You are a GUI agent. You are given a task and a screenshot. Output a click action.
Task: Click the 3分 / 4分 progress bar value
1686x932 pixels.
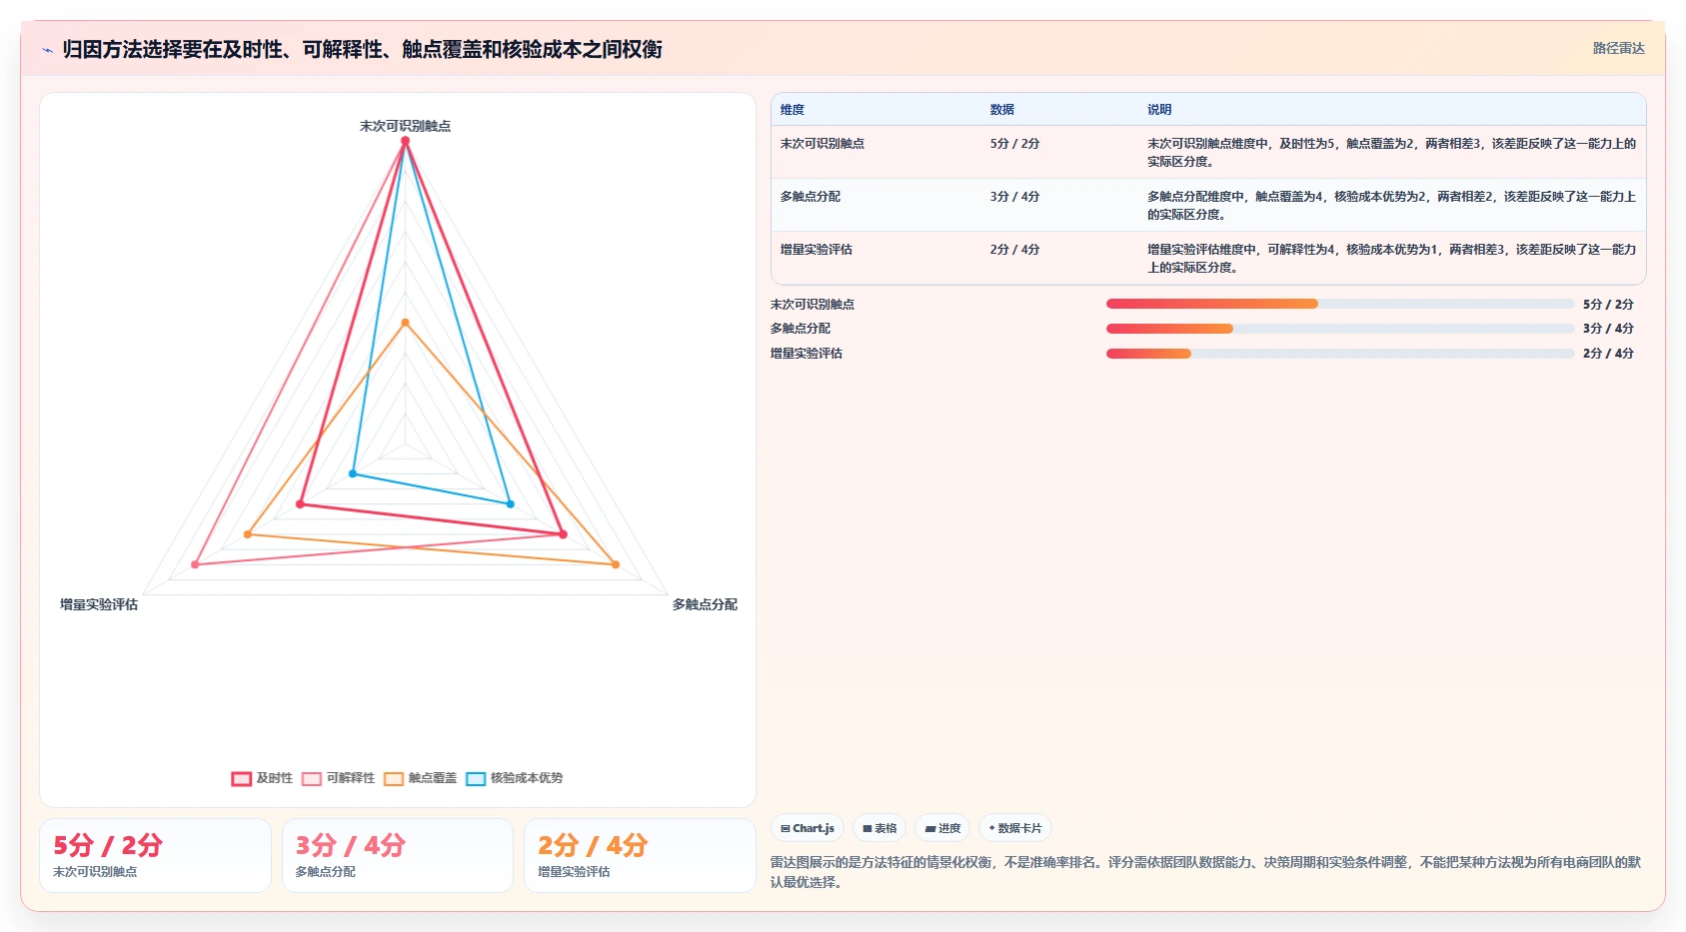pos(1608,329)
